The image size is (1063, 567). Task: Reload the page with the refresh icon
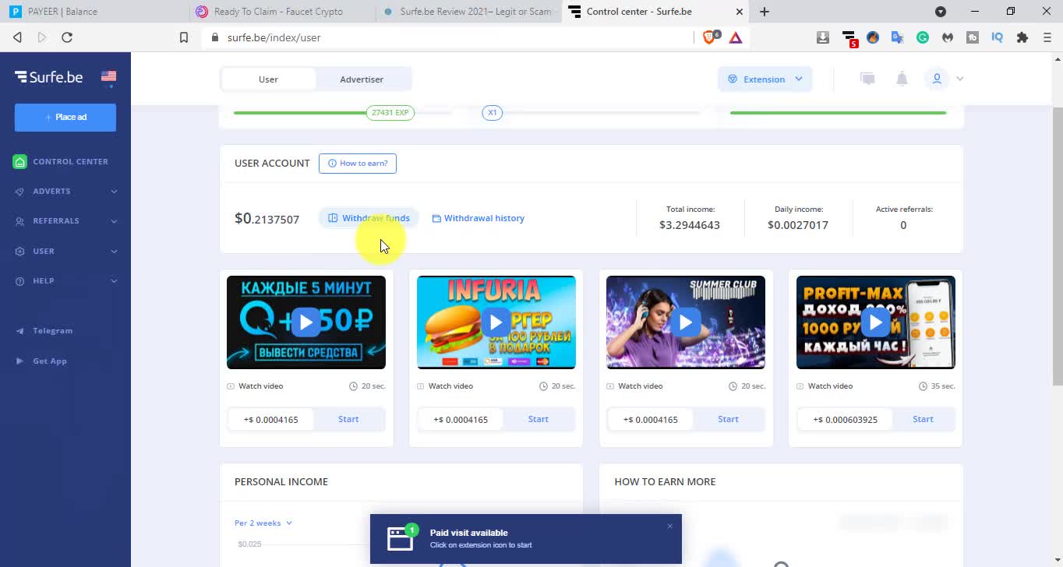67,37
